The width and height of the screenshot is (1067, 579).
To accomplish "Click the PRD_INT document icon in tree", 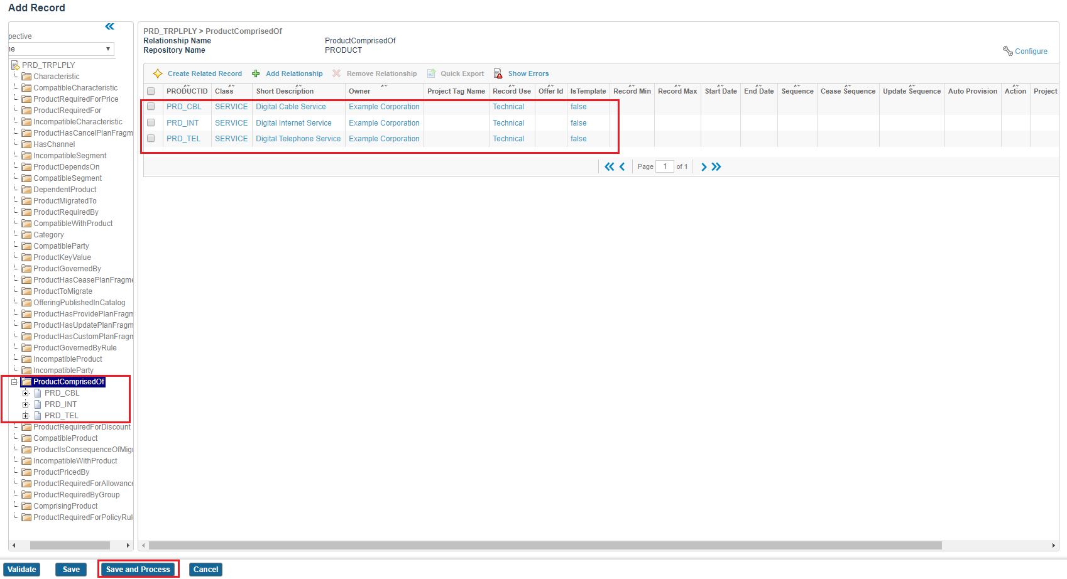I will (x=38, y=404).
